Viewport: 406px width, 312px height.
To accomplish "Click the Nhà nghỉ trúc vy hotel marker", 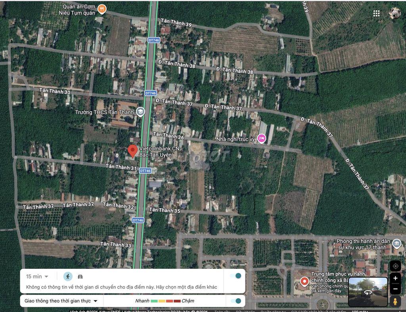I will [x=262, y=138].
